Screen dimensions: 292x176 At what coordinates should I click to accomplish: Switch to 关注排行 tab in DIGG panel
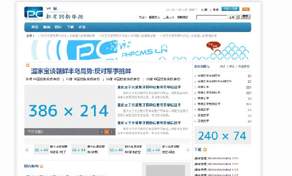coord(244,66)
